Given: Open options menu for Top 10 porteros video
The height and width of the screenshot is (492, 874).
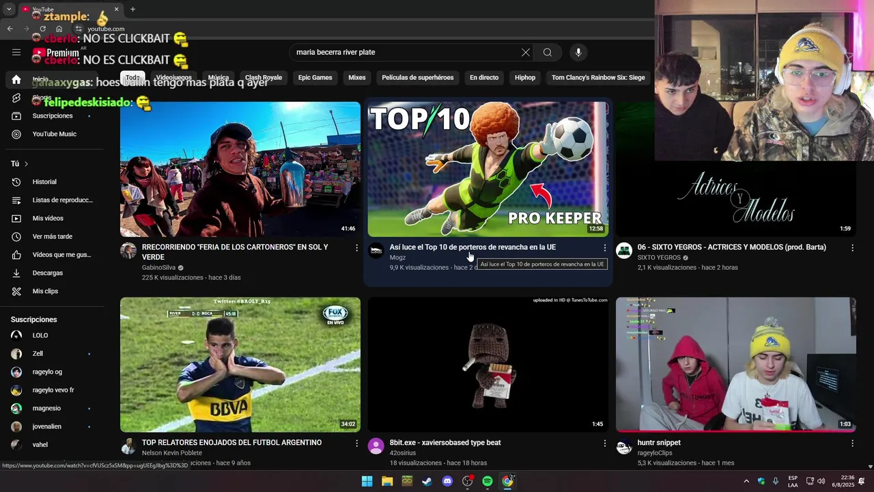Looking at the screenshot, I should pyautogui.click(x=604, y=248).
